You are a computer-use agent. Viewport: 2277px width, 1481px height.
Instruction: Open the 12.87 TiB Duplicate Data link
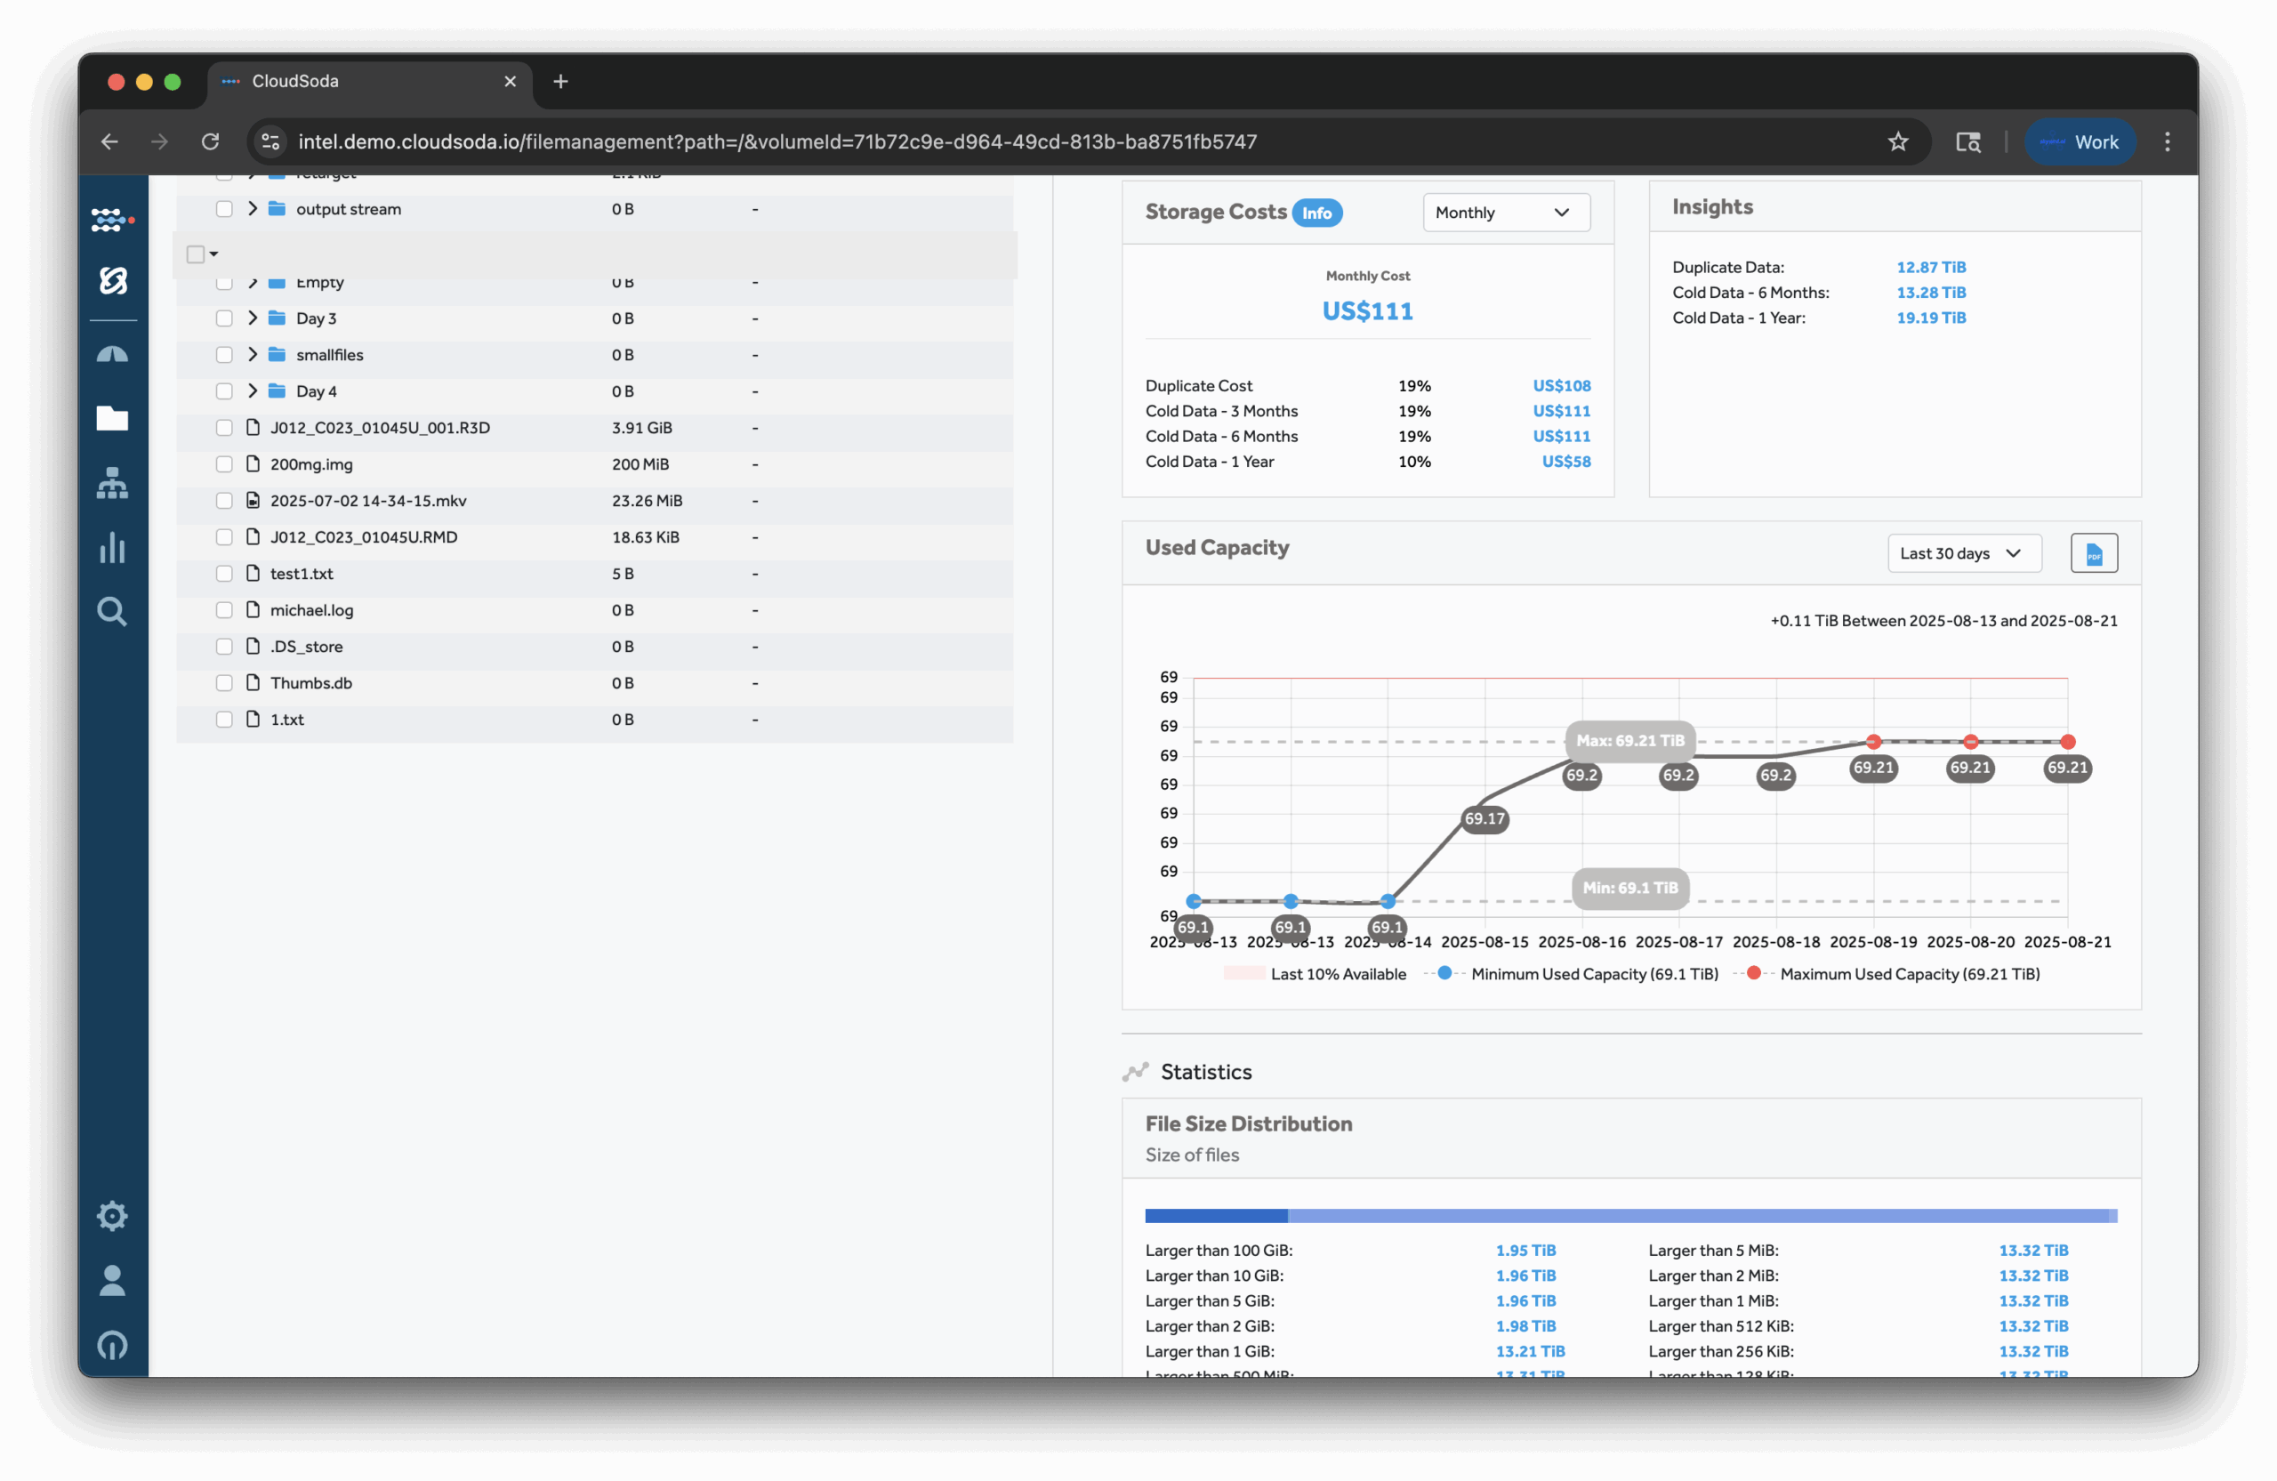point(1931,268)
